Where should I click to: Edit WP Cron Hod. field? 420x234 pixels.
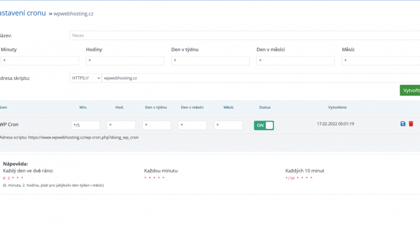(x=121, y=125)
